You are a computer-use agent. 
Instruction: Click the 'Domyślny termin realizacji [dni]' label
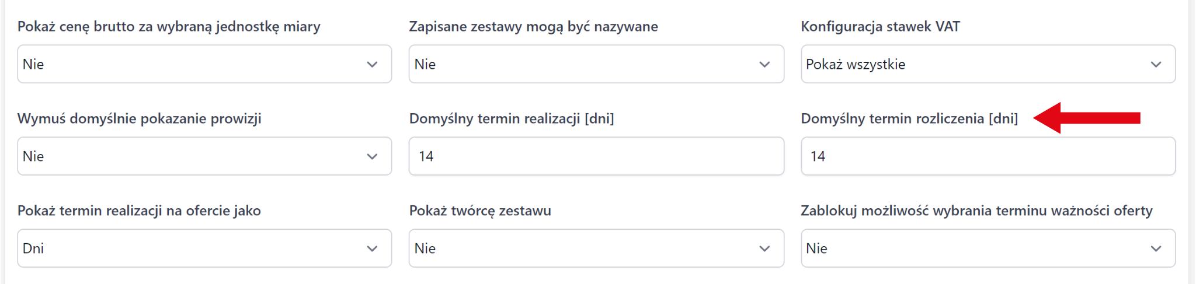[x=511, y=119]
